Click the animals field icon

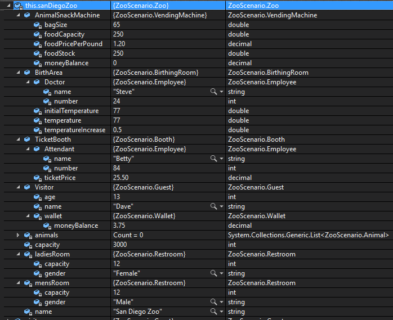(x=28, y=235)
